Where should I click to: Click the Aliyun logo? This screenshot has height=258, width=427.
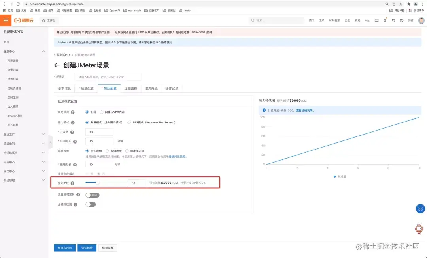(x=24, y=21)
